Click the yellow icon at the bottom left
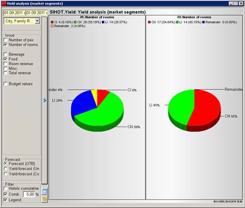The image size is (245, 208). point(45,199)
